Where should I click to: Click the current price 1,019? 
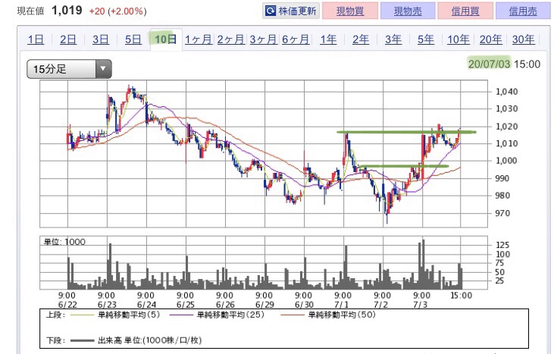pyautogui.click(x=67, y=11)
